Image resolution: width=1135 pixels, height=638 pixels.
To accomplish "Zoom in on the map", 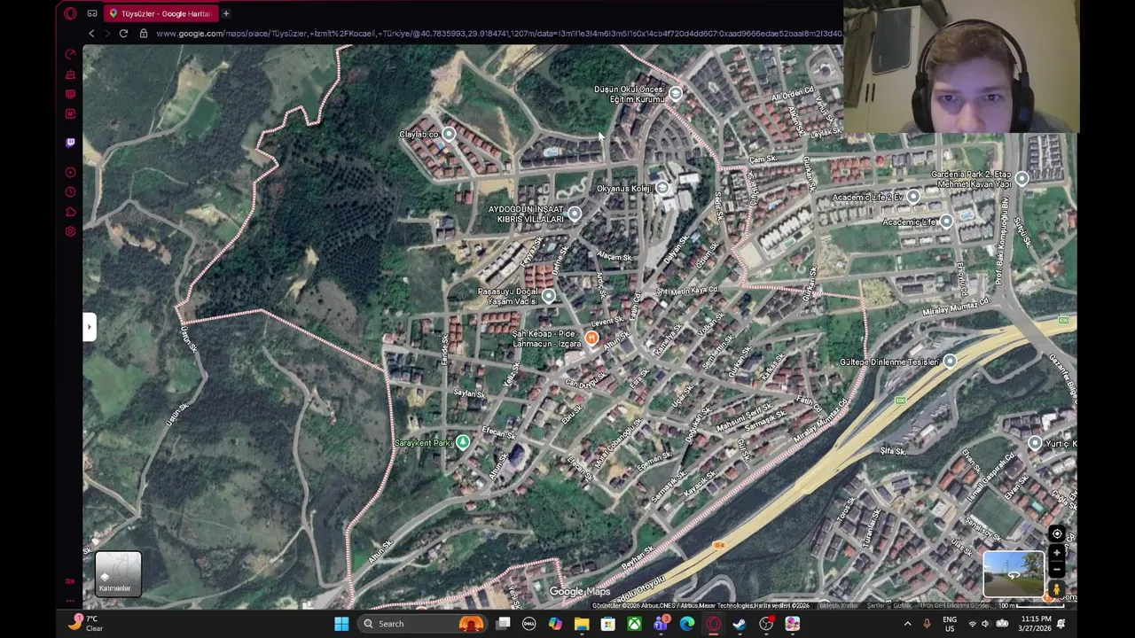I will (x=1056, y=553).
